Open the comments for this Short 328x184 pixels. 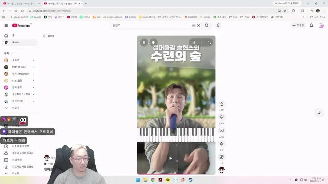tap(221, 131)
